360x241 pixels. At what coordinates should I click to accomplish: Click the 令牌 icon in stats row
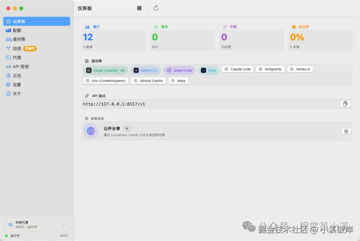(225, 27)
